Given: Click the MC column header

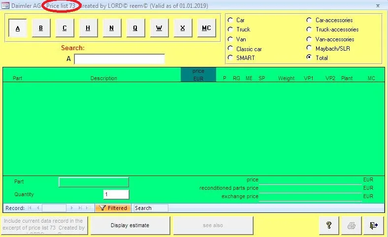Looking at the screenshot, I should click(371, 78).
